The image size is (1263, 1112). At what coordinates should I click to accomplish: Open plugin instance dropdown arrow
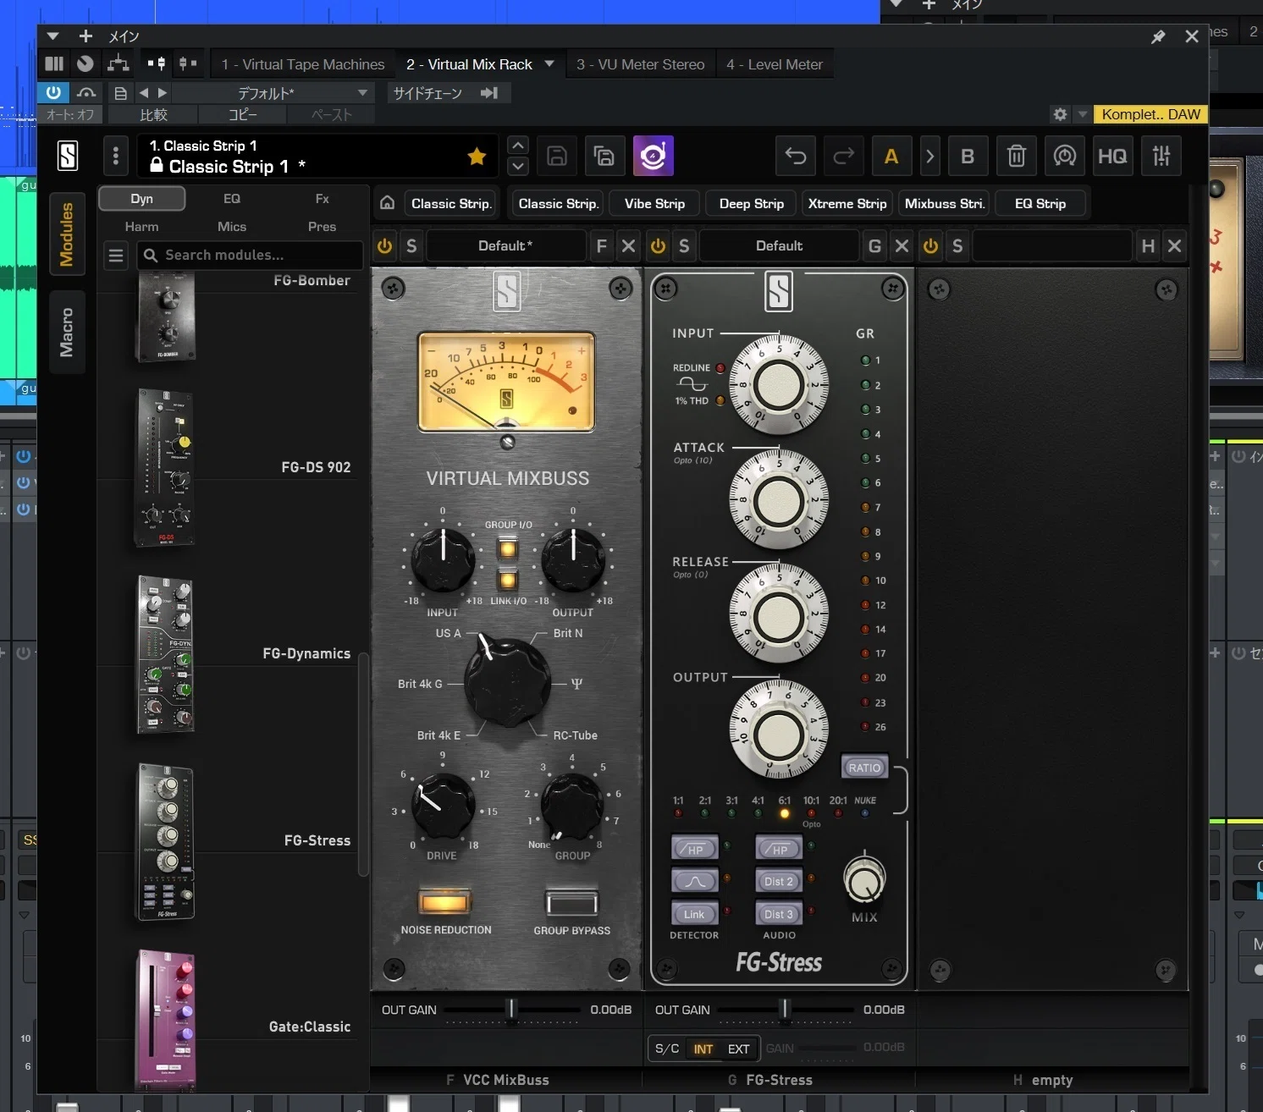pyautogui.click(x=549, y=63)
